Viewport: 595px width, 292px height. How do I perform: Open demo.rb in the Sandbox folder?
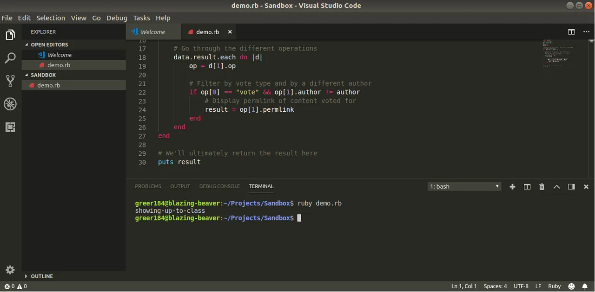(73, 85)
